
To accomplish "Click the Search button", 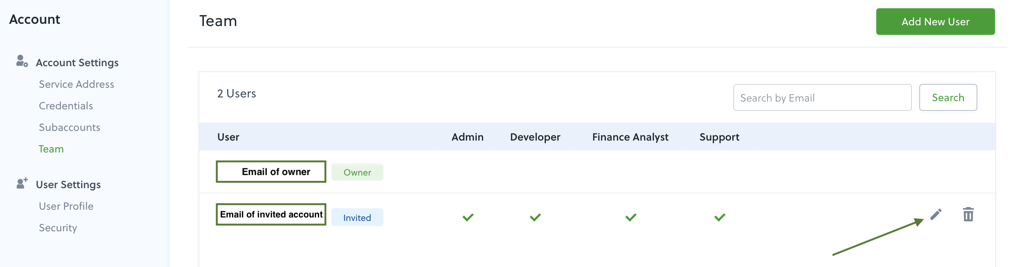I will coord(948,97).
